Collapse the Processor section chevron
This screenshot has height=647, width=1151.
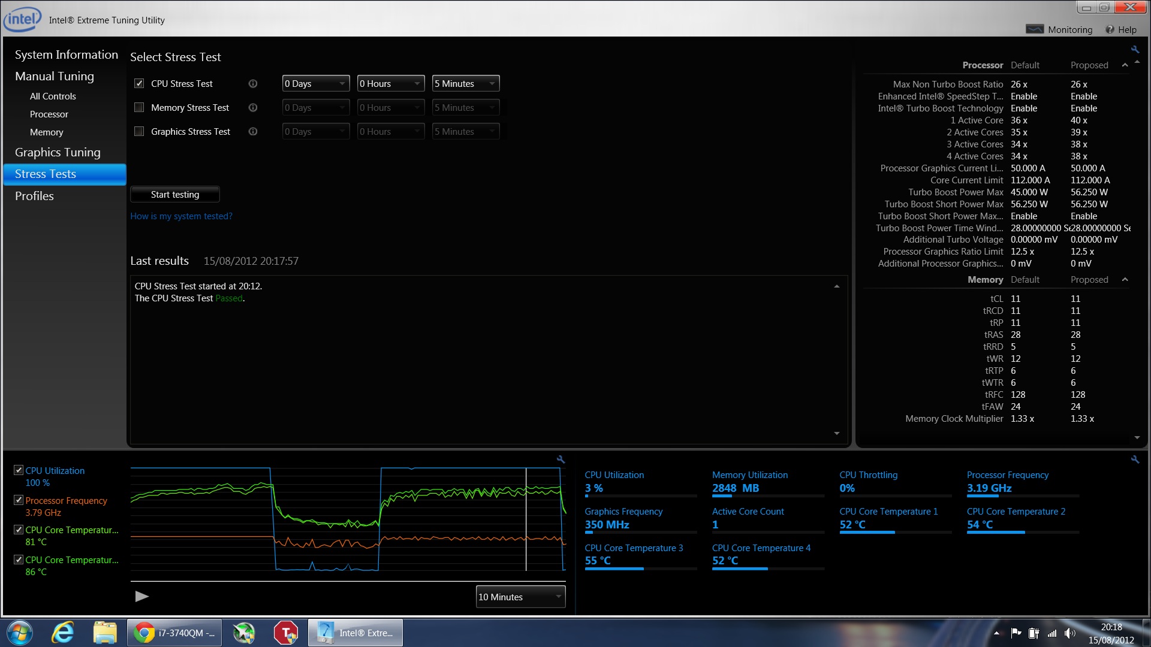tap(1125, 65)
